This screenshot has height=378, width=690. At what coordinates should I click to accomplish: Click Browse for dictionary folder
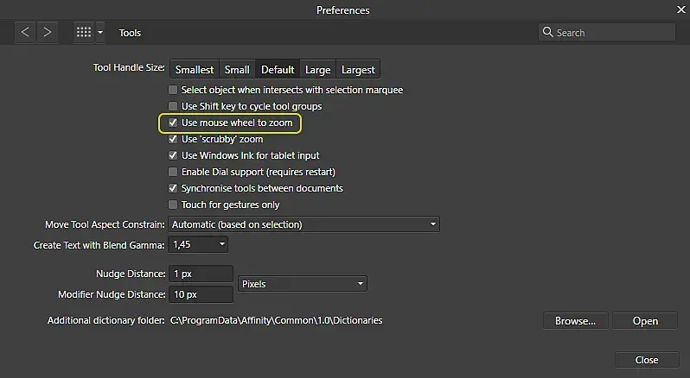[x=575, y=321]
